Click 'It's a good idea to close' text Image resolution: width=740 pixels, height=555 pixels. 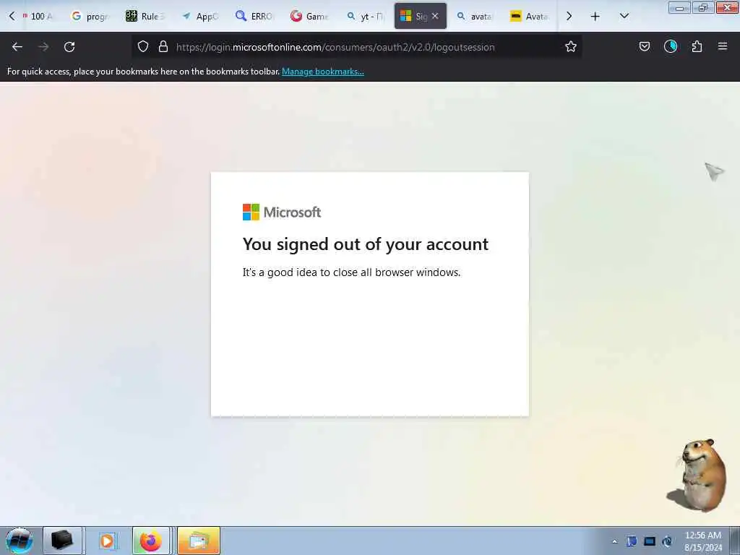coord(351,272)
